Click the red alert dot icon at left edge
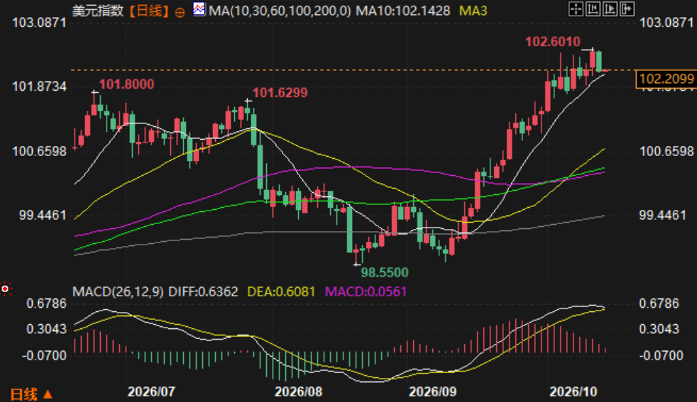697x402 pixels. (x=6, y=289)
